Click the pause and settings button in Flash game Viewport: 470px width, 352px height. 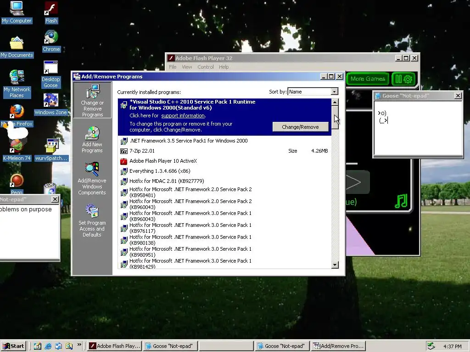pyautogui.click(x=403, y=79)
